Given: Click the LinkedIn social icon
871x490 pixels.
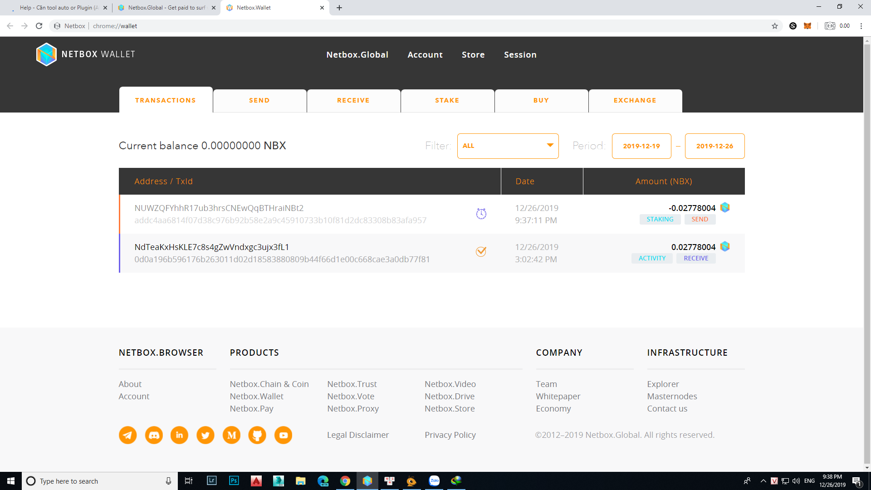Looking at the screenshot, I should pyautogui.click(x=179, y=435).
